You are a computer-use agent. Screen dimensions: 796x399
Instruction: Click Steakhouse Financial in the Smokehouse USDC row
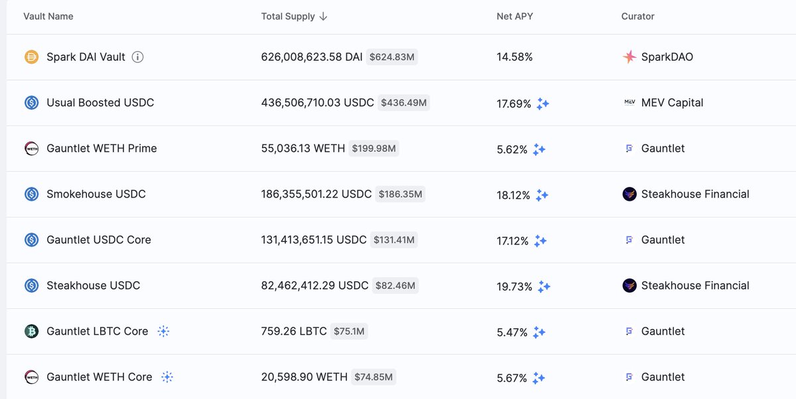click(695, 194)
